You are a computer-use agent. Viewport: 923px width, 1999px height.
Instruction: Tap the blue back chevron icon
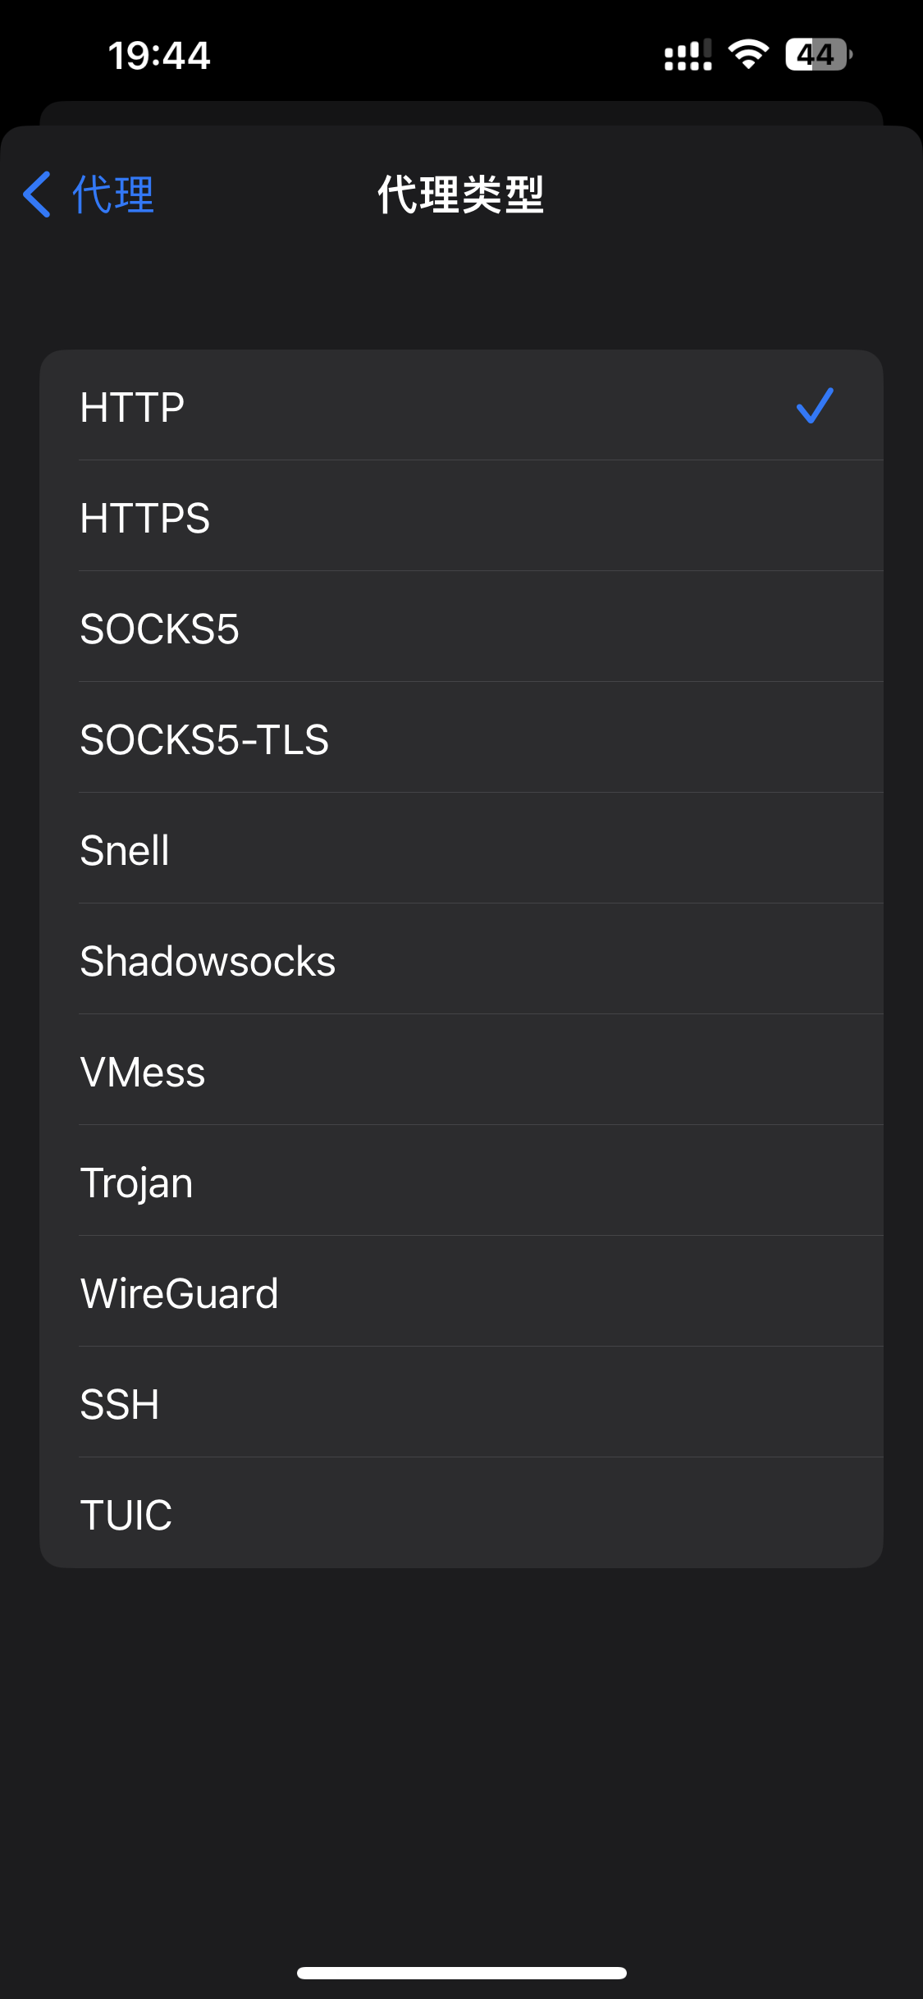pyautogui.click(x=38, y=194)
